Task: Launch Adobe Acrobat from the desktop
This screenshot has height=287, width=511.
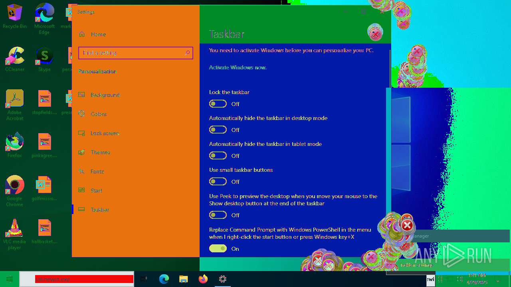Action: tap(14, 105)
